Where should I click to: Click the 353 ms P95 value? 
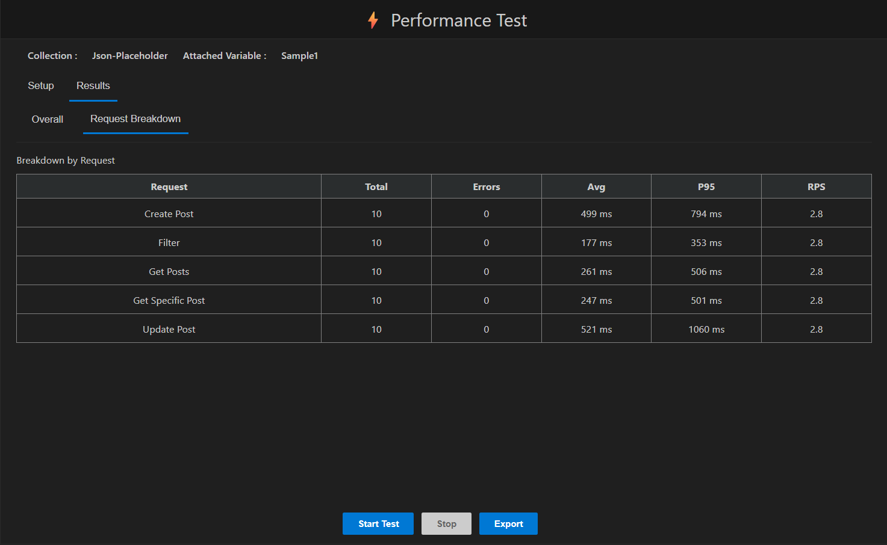click(x=706, y=242)
